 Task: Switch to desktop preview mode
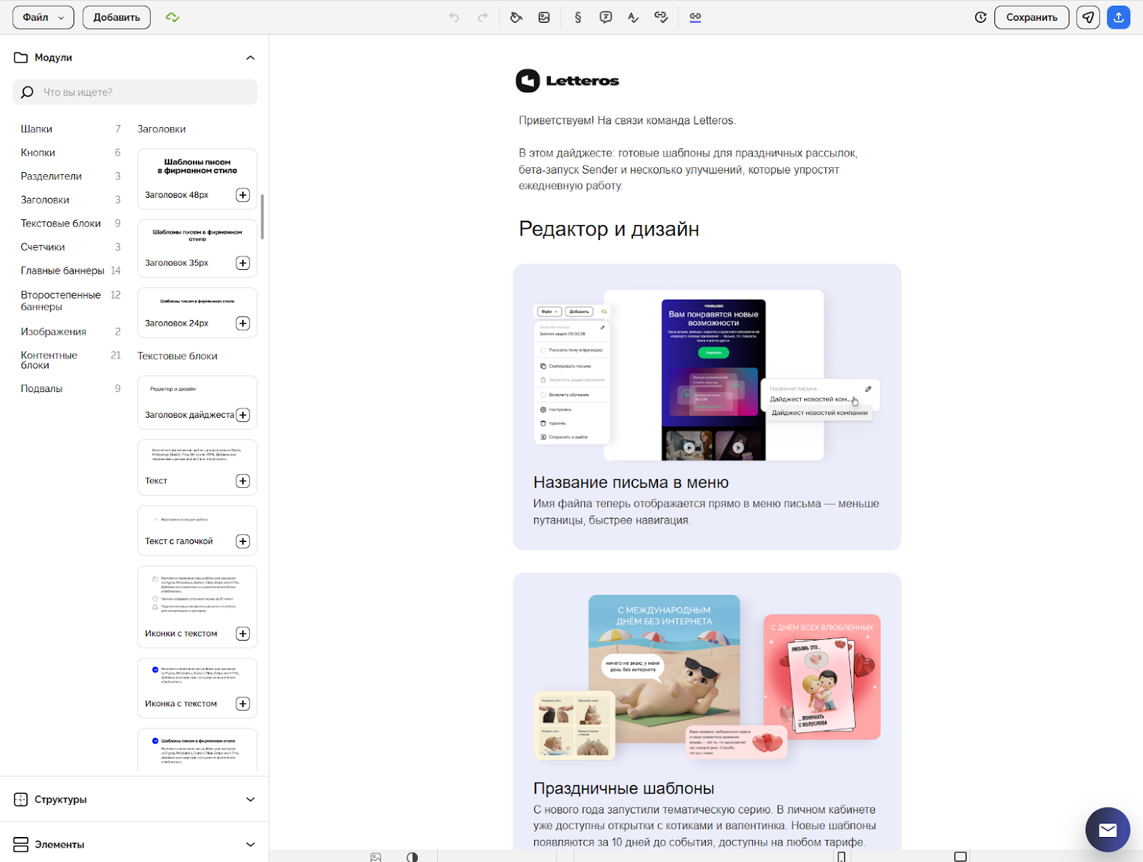point(960,856)
